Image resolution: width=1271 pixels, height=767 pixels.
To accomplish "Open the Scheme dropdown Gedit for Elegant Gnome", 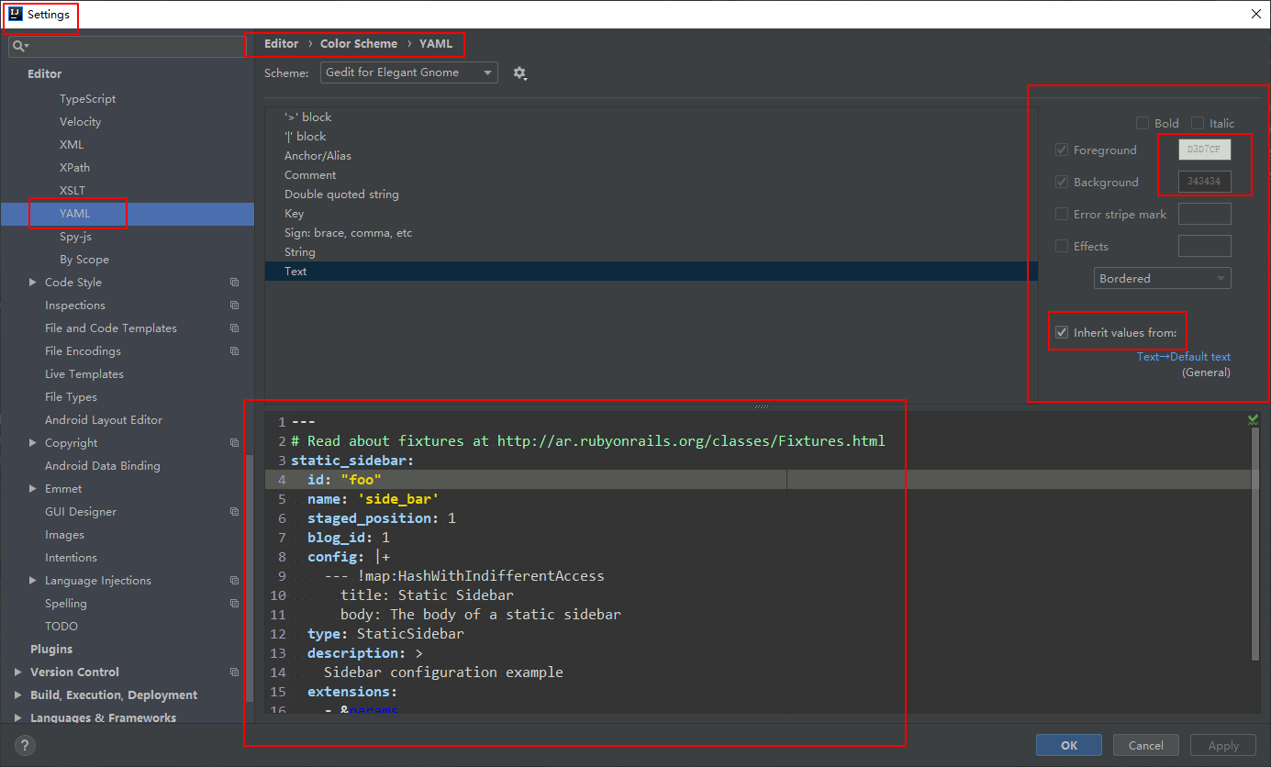I will [409, 72].
